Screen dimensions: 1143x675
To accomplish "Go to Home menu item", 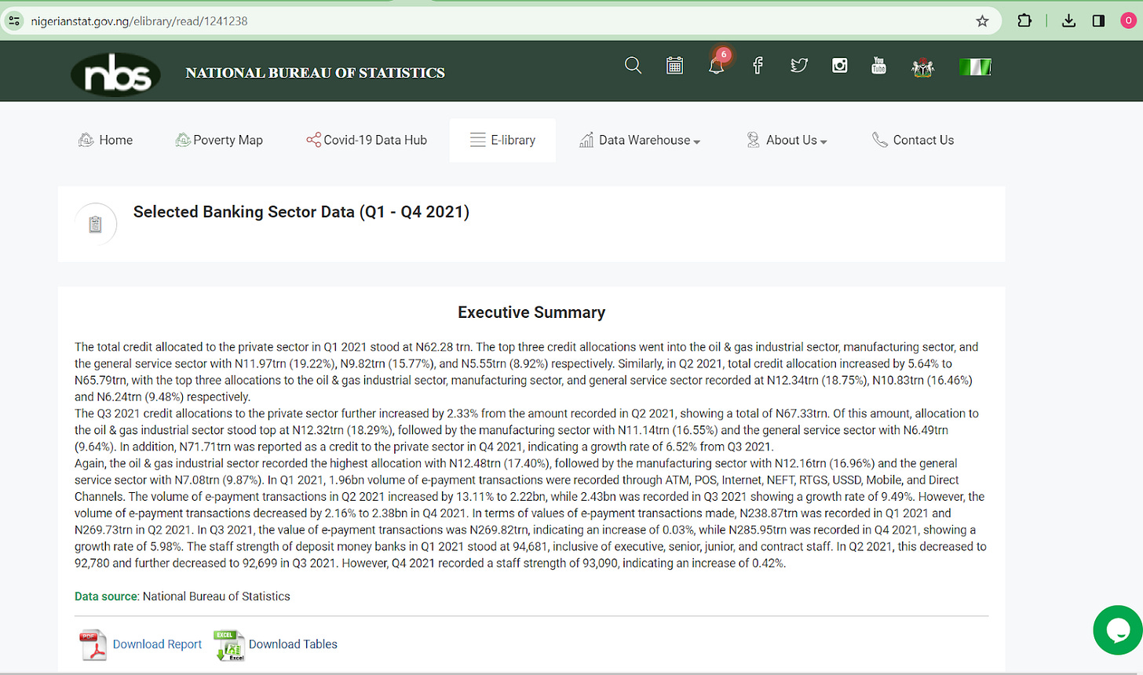I will coord(105,140).
